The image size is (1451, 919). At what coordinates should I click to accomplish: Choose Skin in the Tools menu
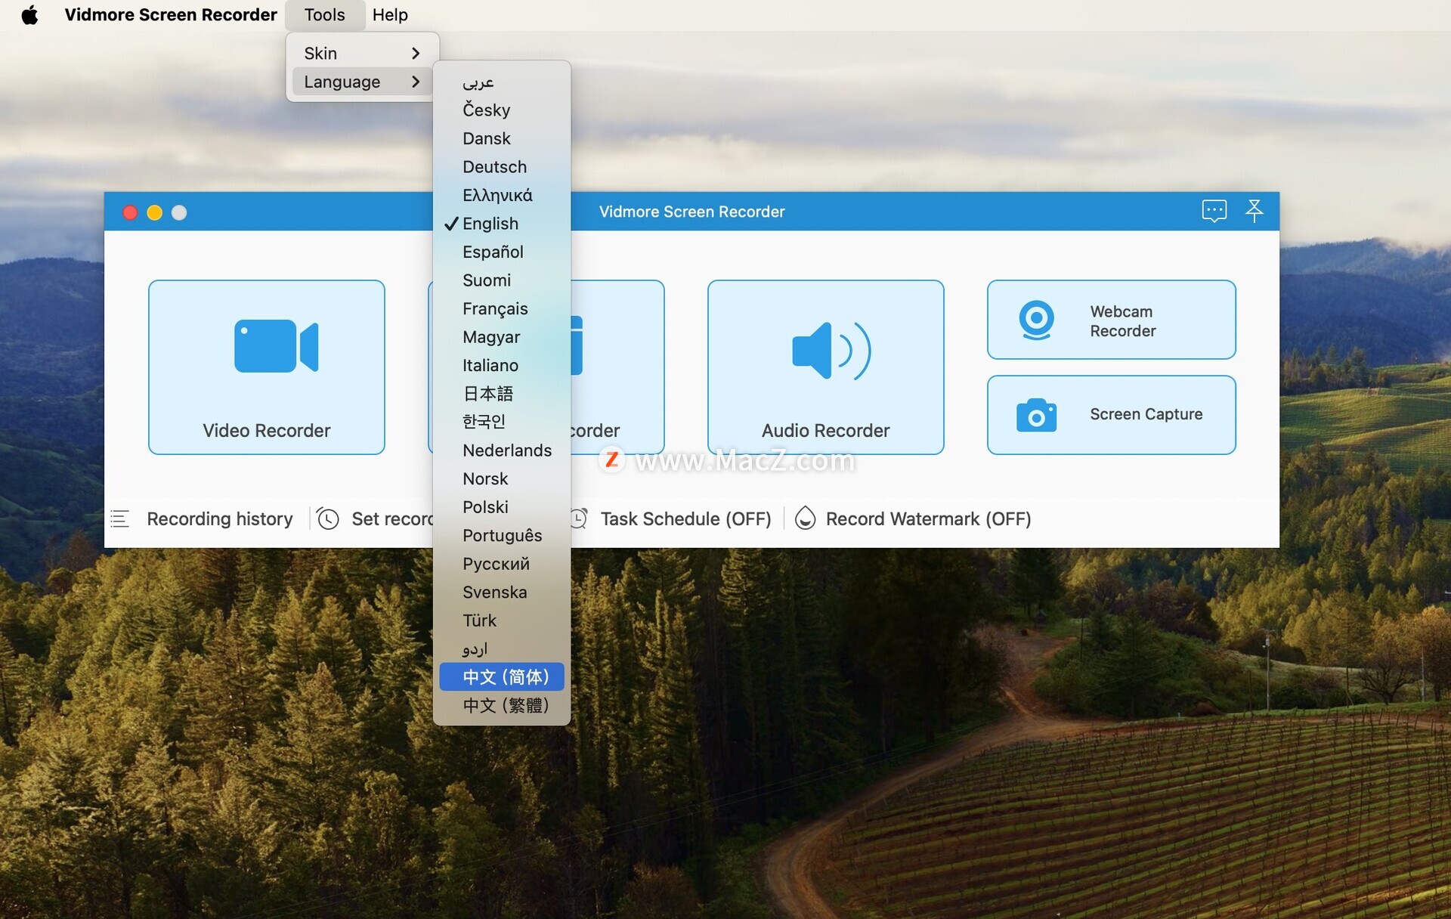362,53
